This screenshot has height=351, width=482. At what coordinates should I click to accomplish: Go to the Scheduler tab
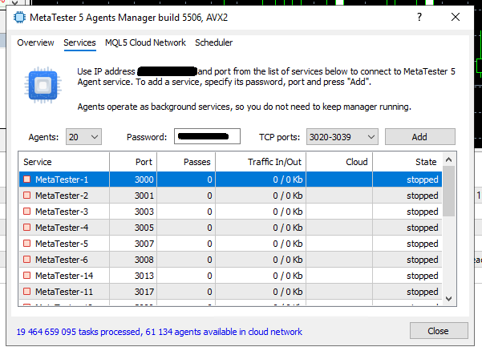pyautogui.click(x=214, y=42)
